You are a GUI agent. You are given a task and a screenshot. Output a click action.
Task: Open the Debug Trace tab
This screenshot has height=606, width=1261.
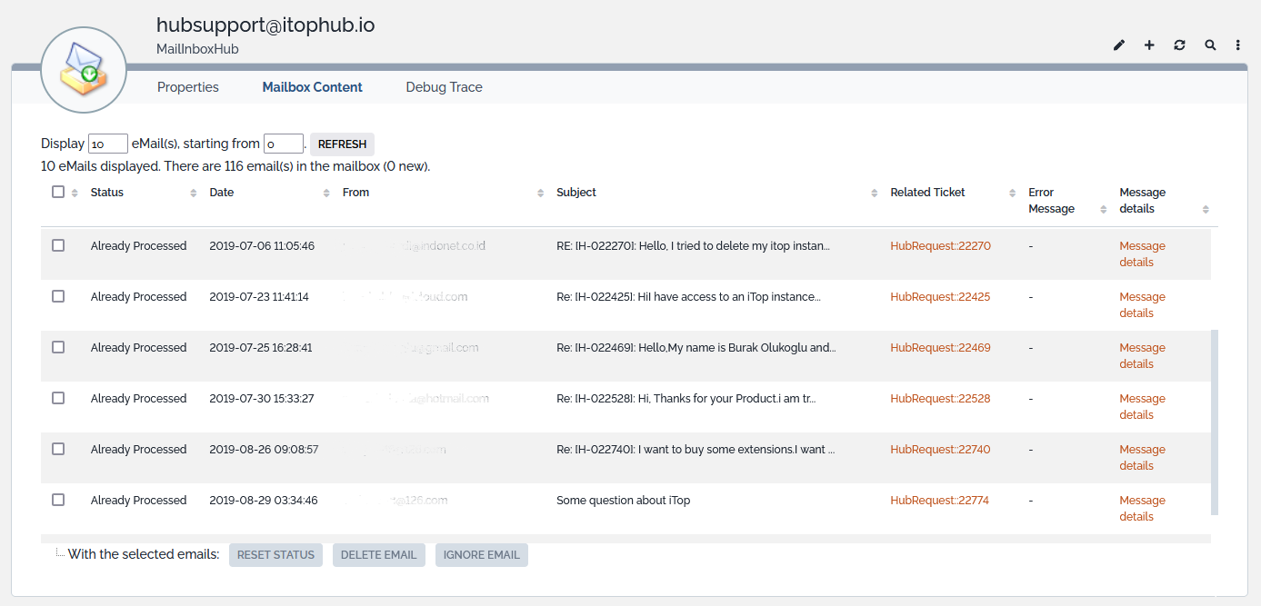444,87
